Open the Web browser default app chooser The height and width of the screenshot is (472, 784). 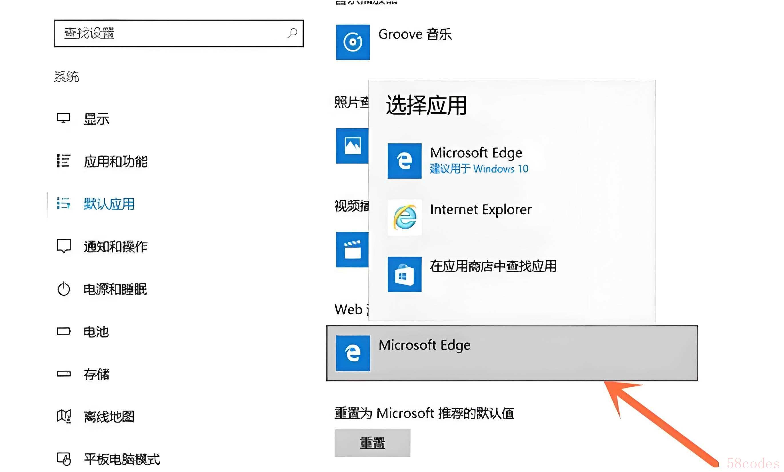[x=512, y=353]
